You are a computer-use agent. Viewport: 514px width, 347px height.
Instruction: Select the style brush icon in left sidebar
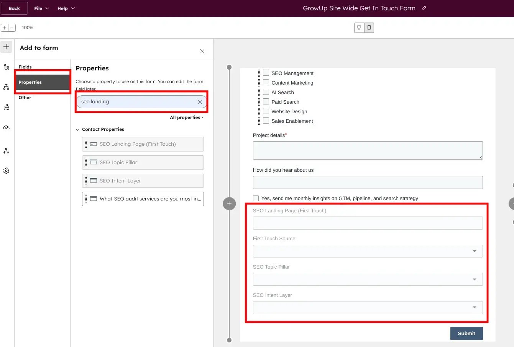pos(6,107)
